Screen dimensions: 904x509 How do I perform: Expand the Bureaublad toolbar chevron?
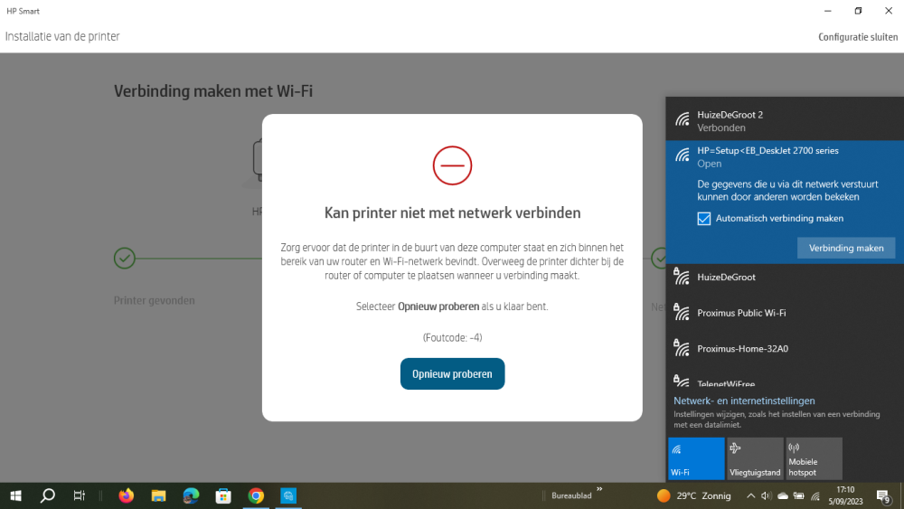599,489
